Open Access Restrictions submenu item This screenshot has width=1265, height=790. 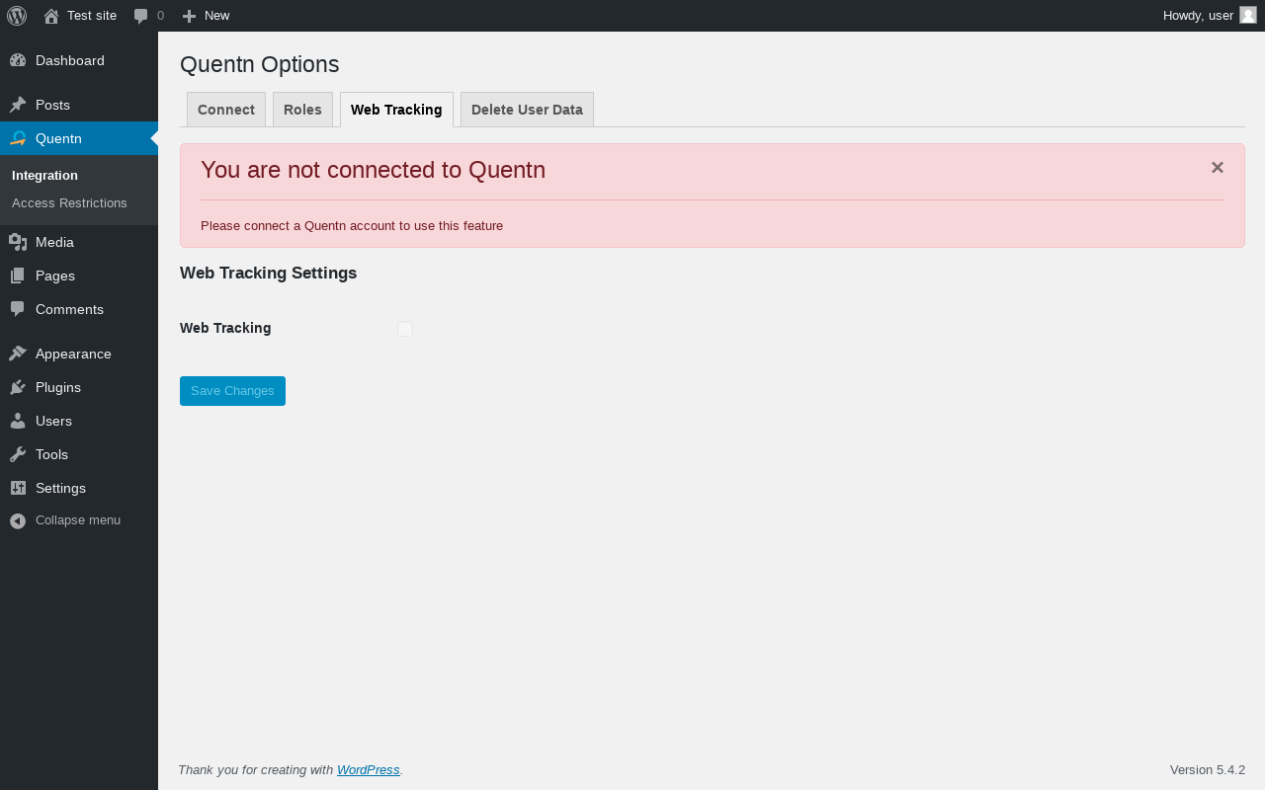pos(69,202)
